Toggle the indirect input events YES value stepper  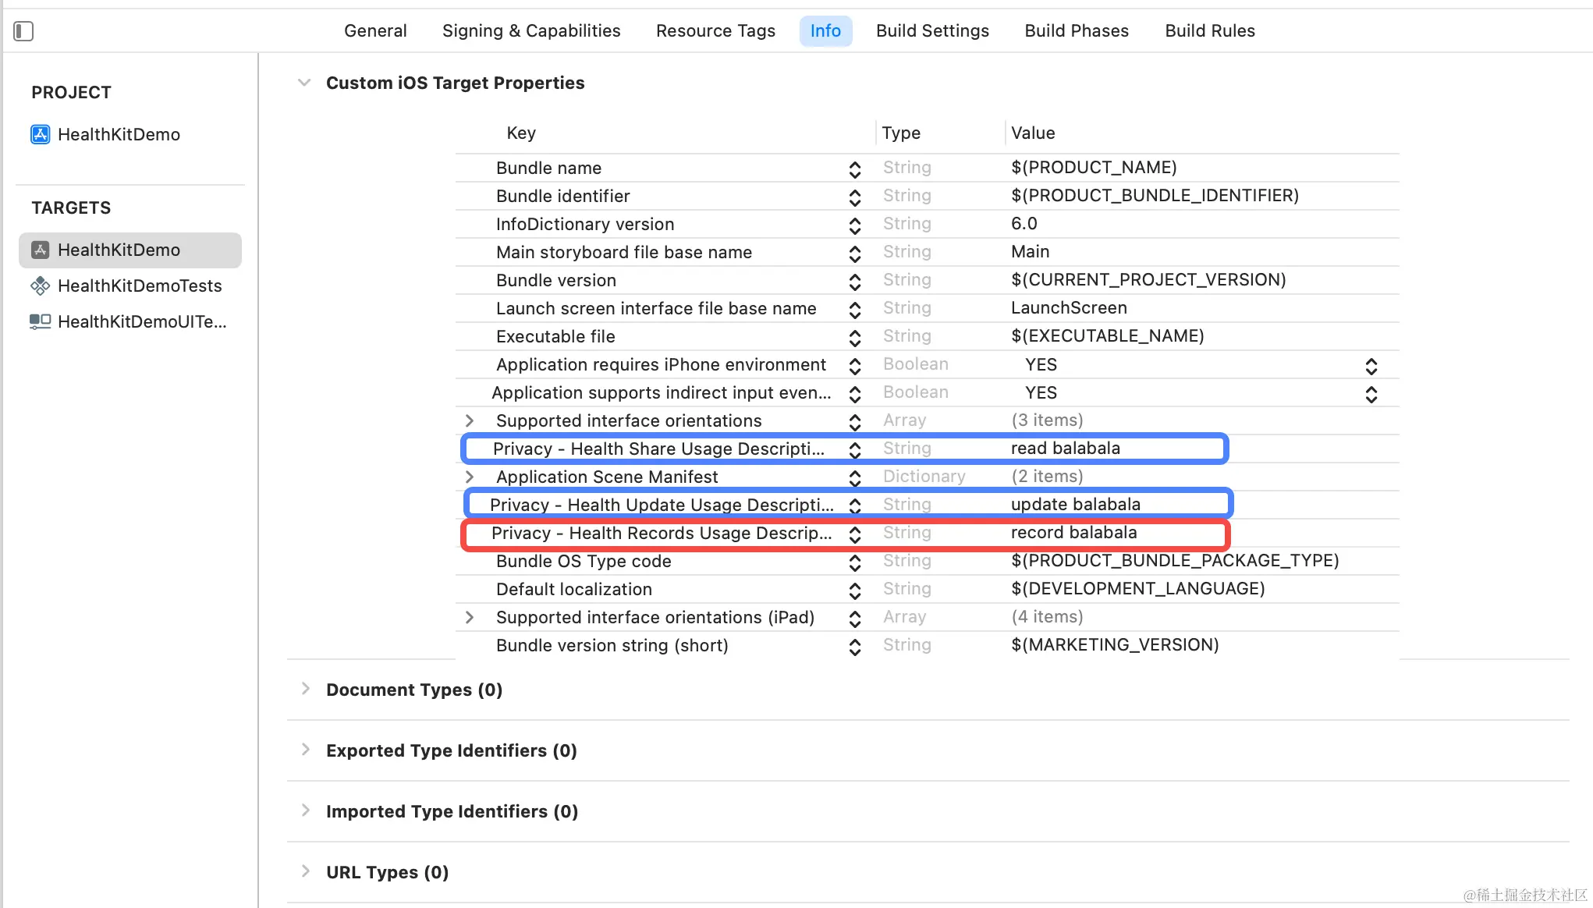tap(1371, 393)
